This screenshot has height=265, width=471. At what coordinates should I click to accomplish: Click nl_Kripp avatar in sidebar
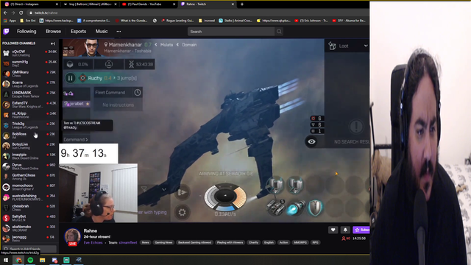point(6,115)
